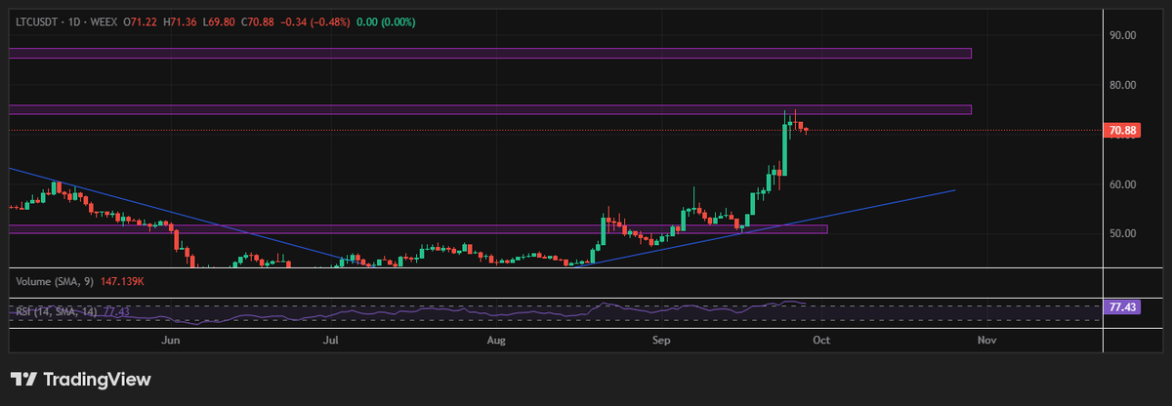Click the Sep date axis label
This screenshot has width=1172, height=406.
coord(662,341)
